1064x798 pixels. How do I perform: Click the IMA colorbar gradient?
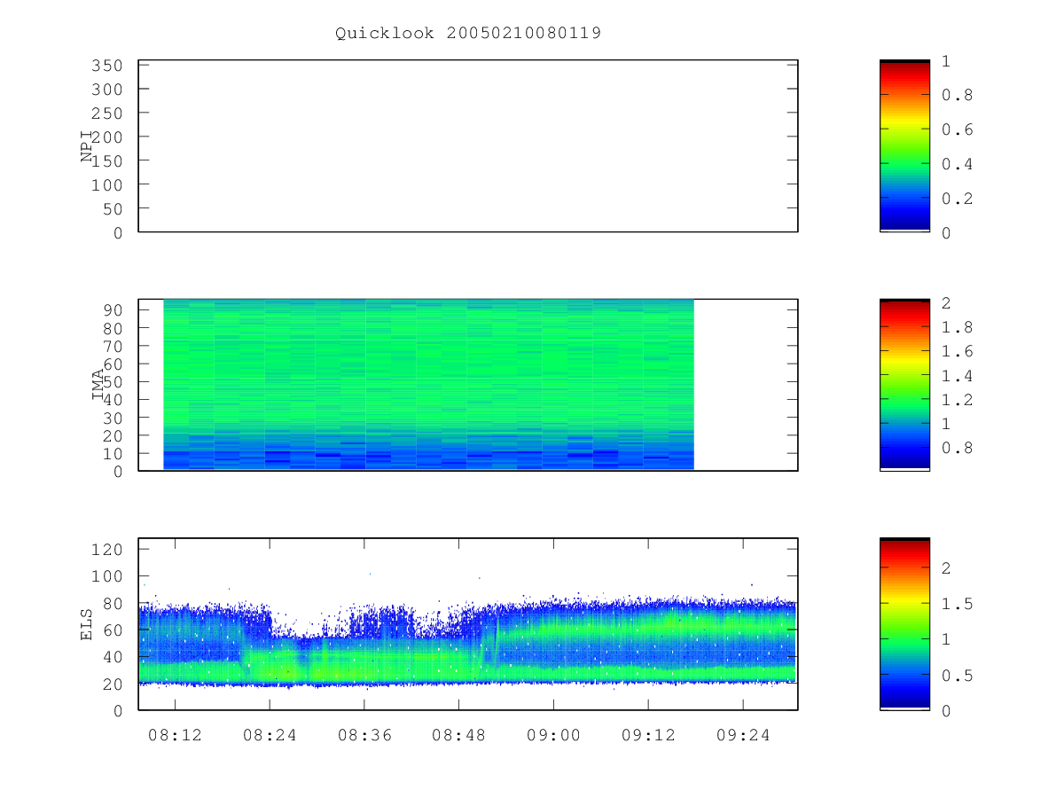tap(904, 385)
